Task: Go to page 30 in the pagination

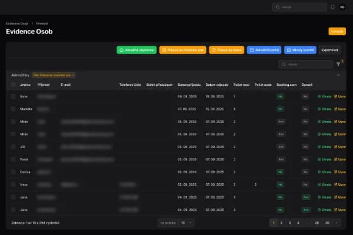Action: click(327, 223)
